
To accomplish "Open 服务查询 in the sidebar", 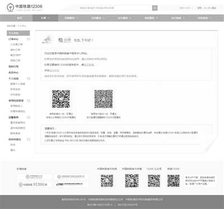I will [x=15, y=133].
